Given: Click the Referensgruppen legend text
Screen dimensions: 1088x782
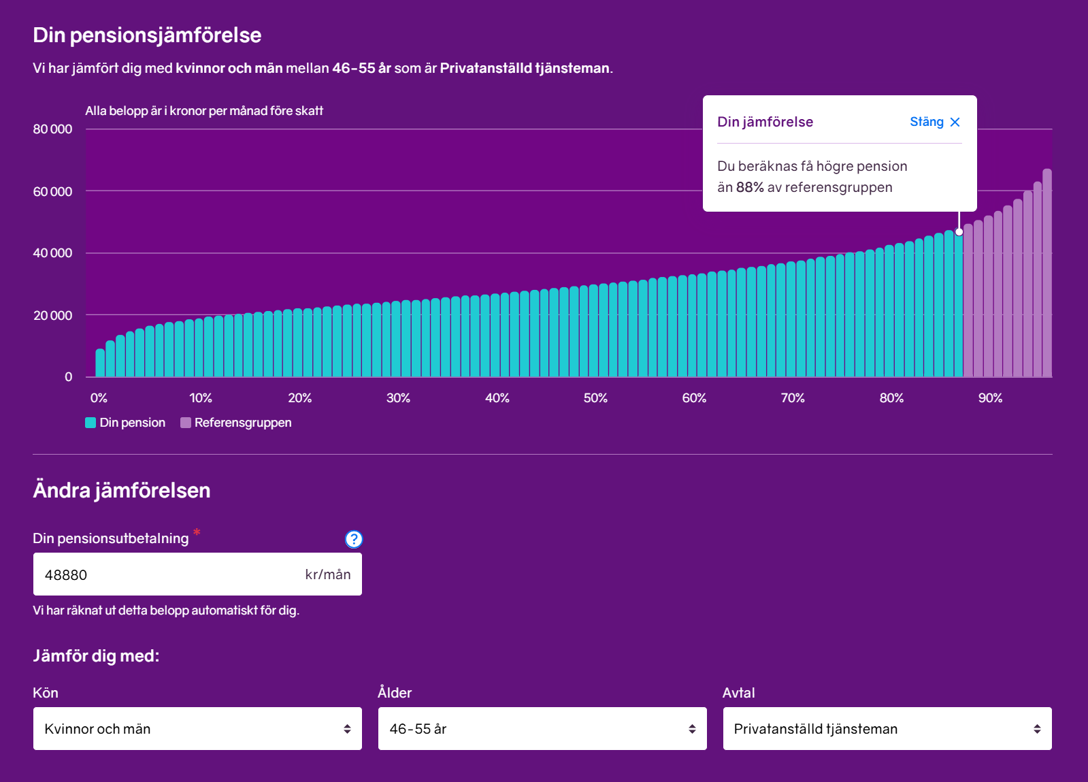Looking at the screenshot, I should coord(243,423).
